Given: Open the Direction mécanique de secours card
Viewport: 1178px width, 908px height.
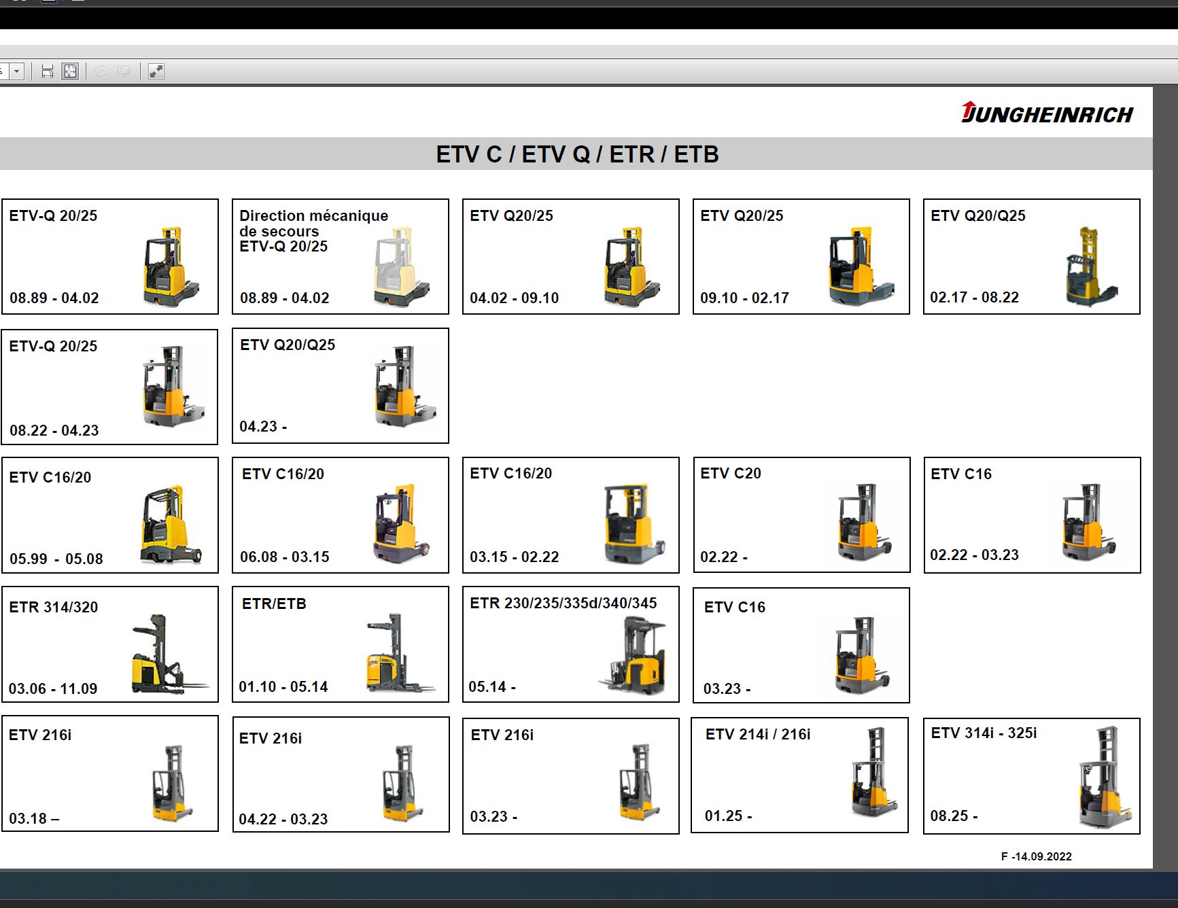Looking at the screenshot, I should click(x=341, y=256).
